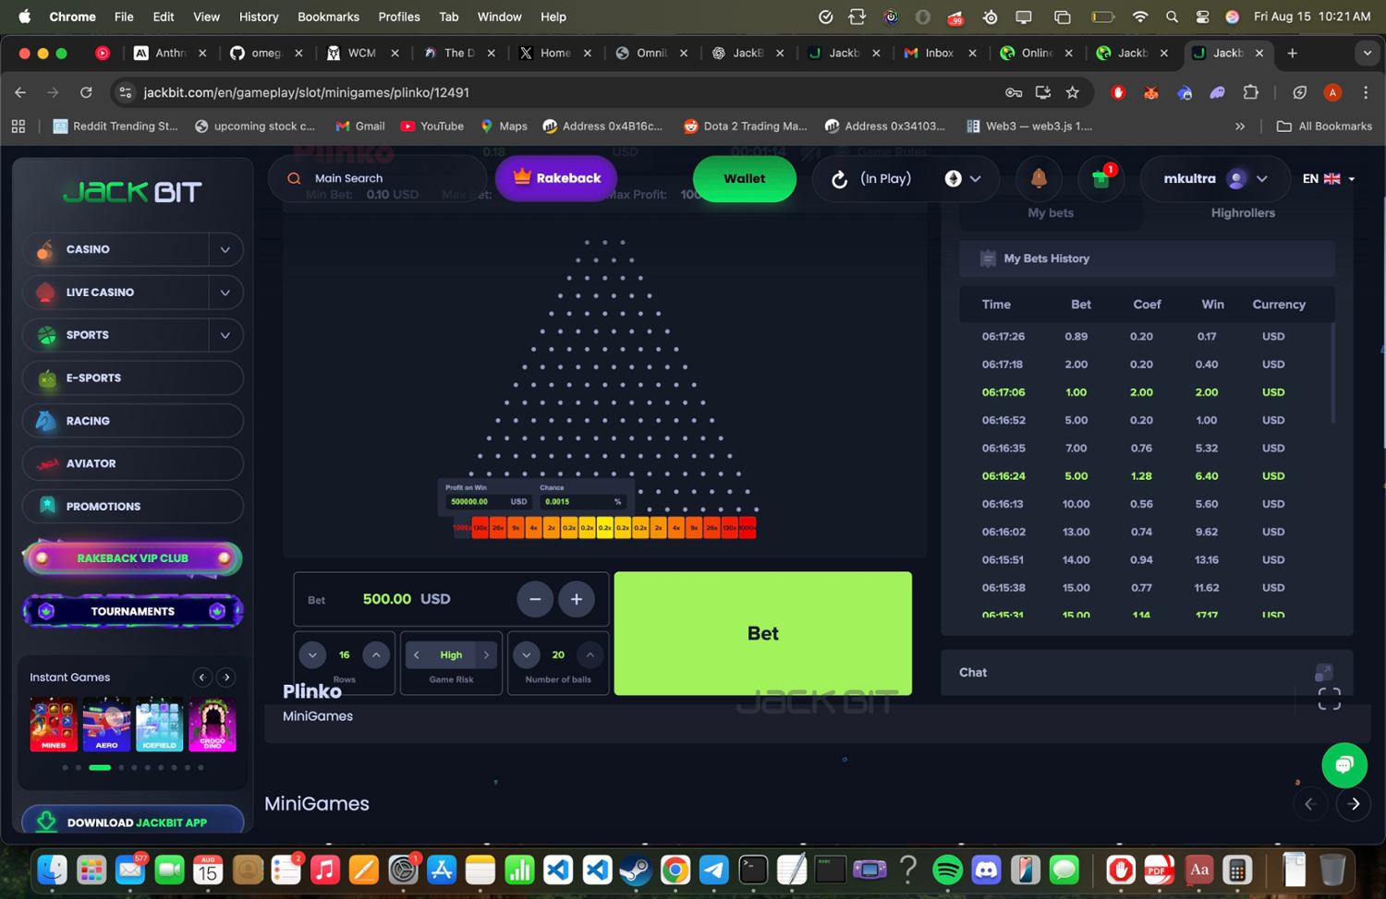Click the 1000x multiplier slot on the left
The image size is (1386, 899).
point(461,528)
